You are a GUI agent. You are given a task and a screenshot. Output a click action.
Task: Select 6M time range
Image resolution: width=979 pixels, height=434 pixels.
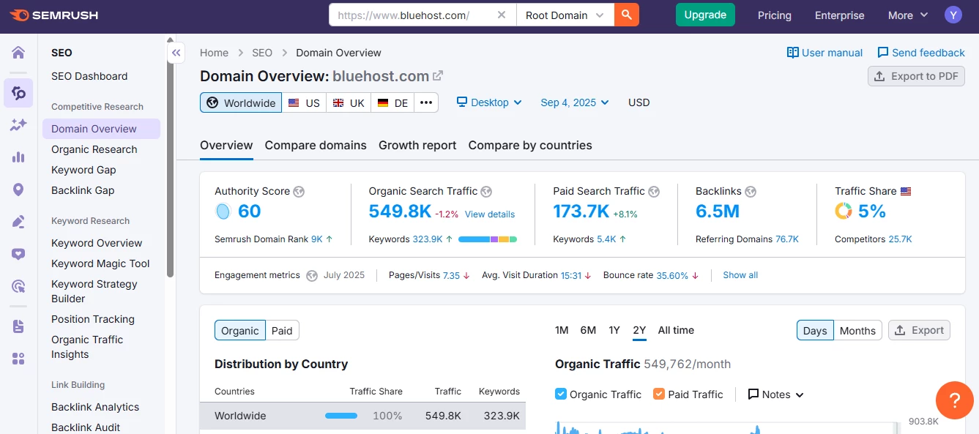(588, 331)
